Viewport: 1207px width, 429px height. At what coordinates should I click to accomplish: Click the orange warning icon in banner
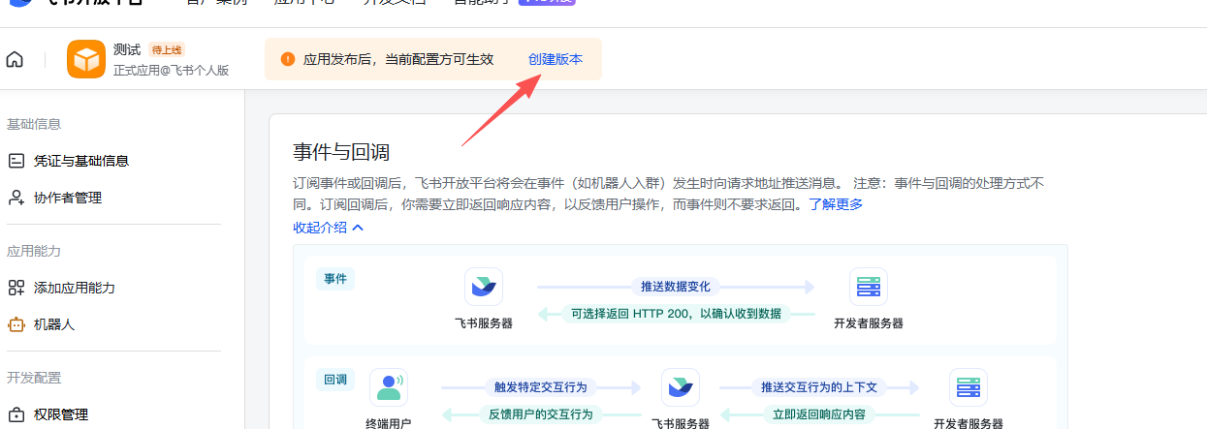[x=287, y=59]
